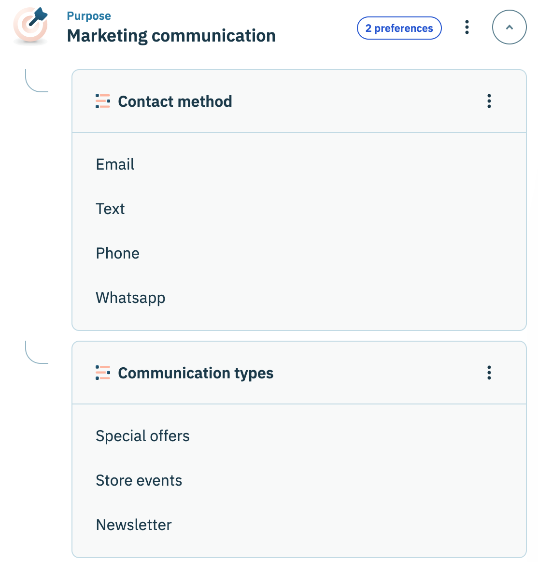538x562 pixels.
Task: Select the Special offers communication type
Action: pyautogui.click(x=142, y=436)
